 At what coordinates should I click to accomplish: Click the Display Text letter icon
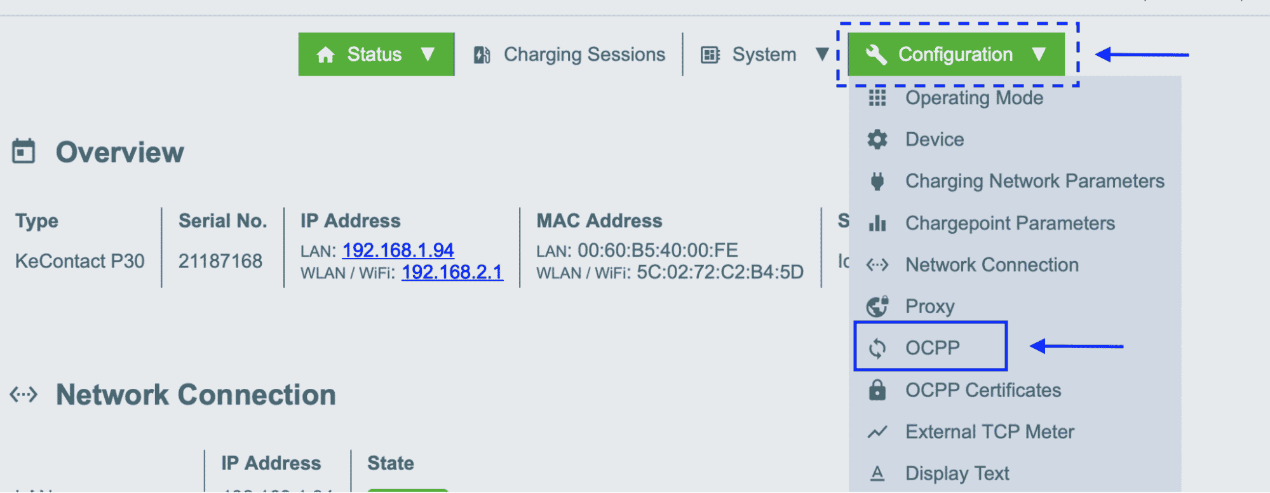click(x=877, y=473)
